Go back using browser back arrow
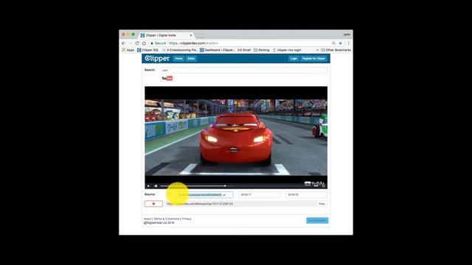Screen dimensions: 472x265 [x=124, y=43]
